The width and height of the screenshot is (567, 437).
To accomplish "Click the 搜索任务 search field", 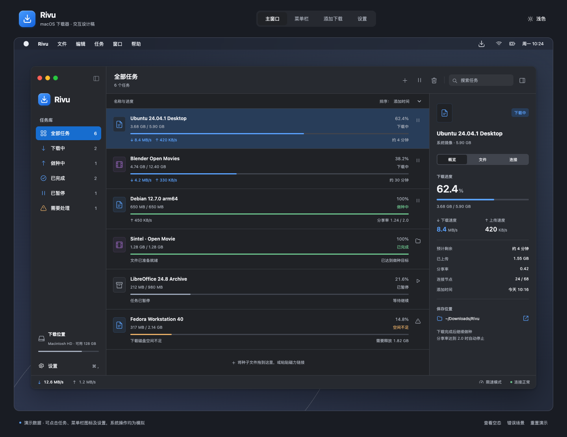I will click(x=481, y=80).
